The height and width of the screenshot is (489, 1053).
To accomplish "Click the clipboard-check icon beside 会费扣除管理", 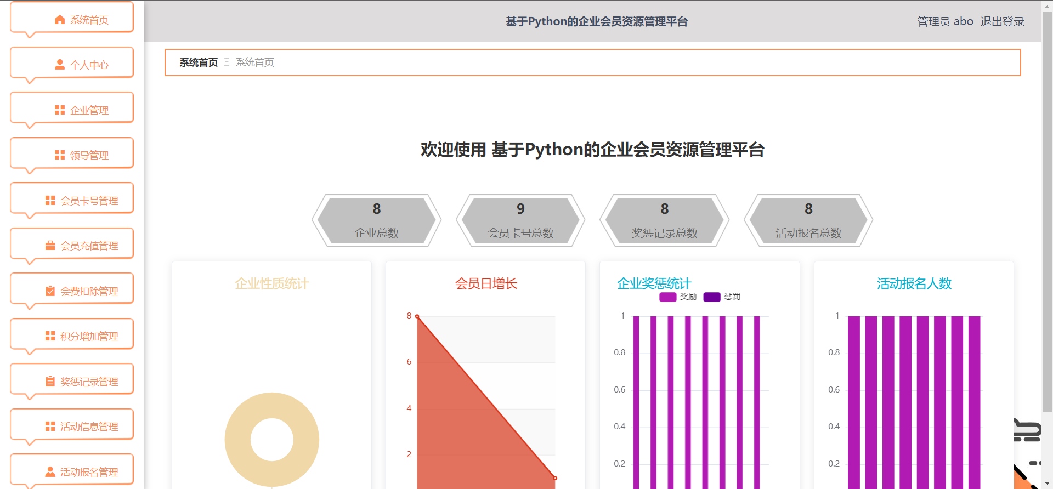I will point(50,291).
